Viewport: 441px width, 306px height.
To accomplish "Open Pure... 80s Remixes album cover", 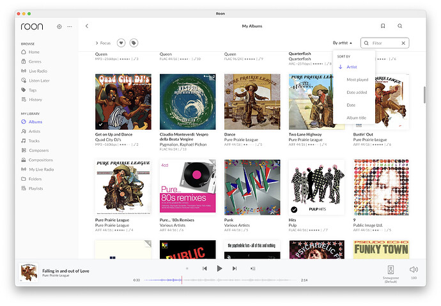I will click(x=188, y=187).
